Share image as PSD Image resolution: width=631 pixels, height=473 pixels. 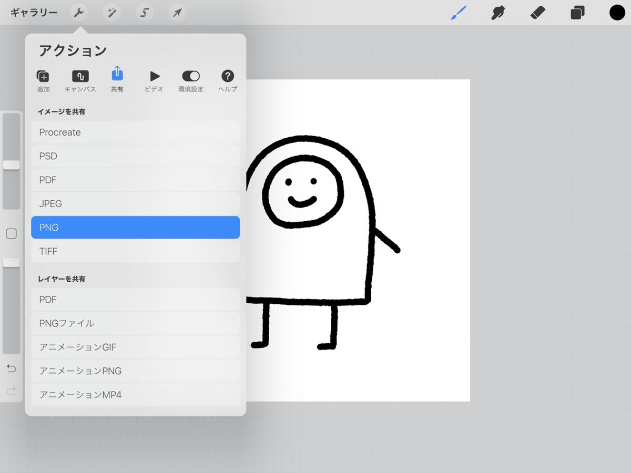[x=136, y=156]
